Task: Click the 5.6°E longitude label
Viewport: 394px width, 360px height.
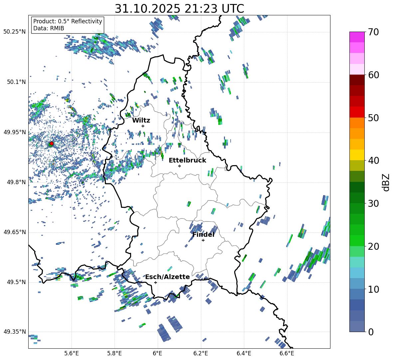Action: pyautogui.click(x=72, y=353)
